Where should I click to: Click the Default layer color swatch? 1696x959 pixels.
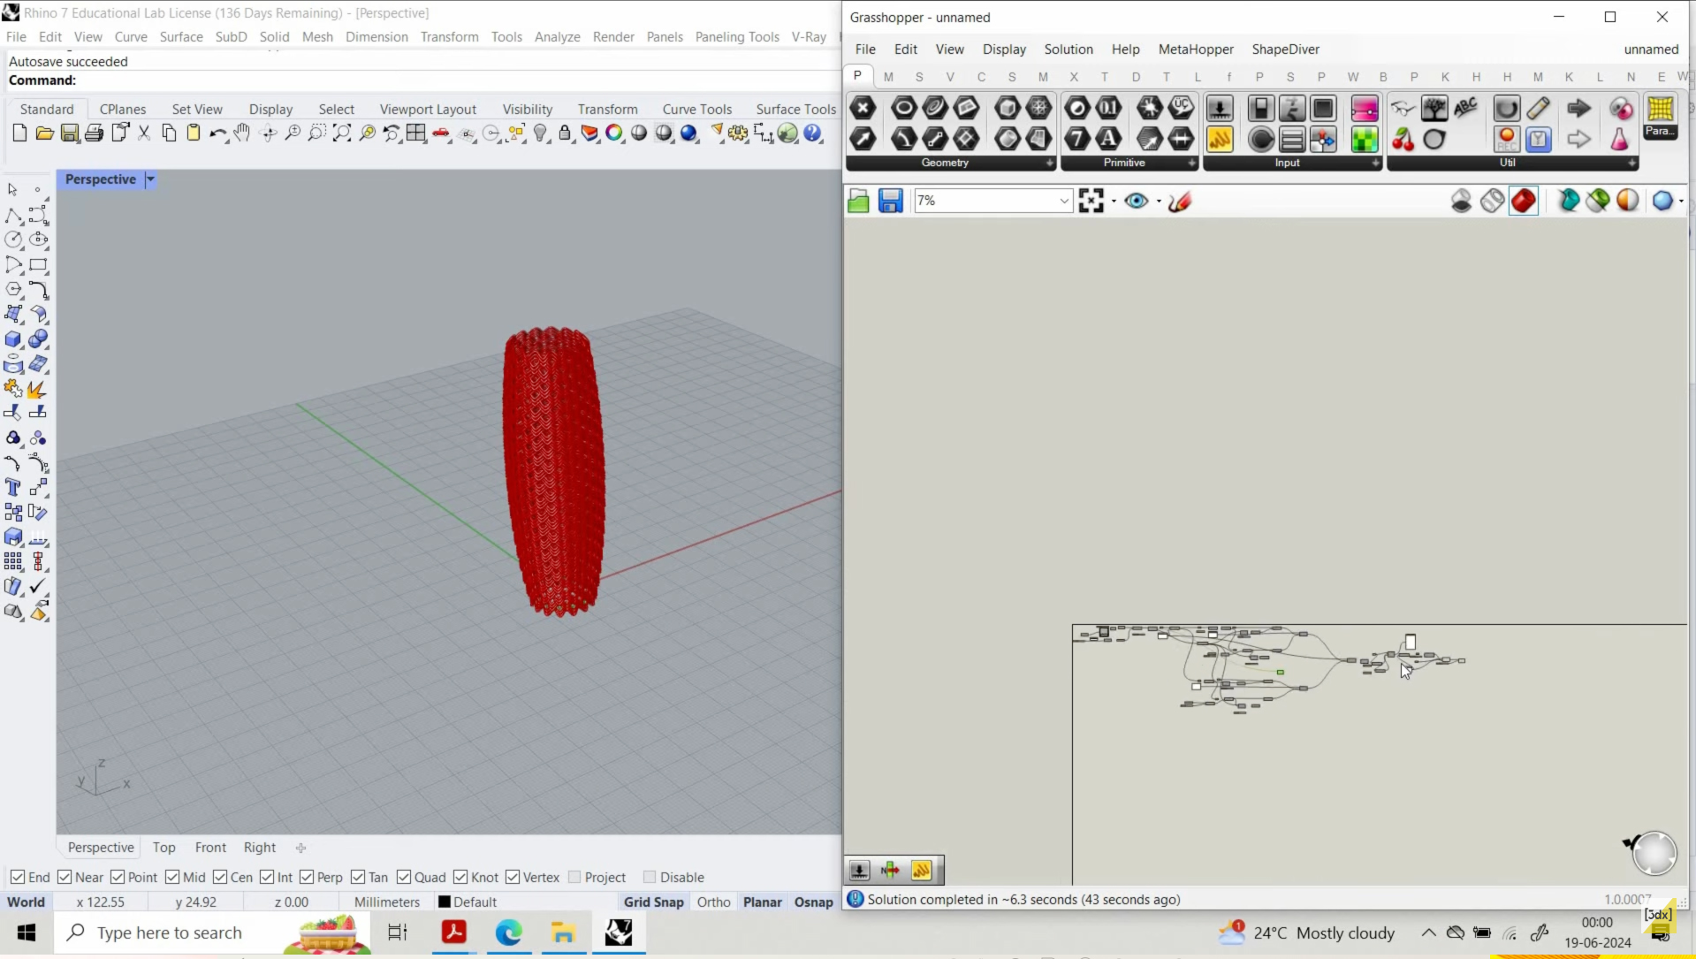tap(445, 902)
